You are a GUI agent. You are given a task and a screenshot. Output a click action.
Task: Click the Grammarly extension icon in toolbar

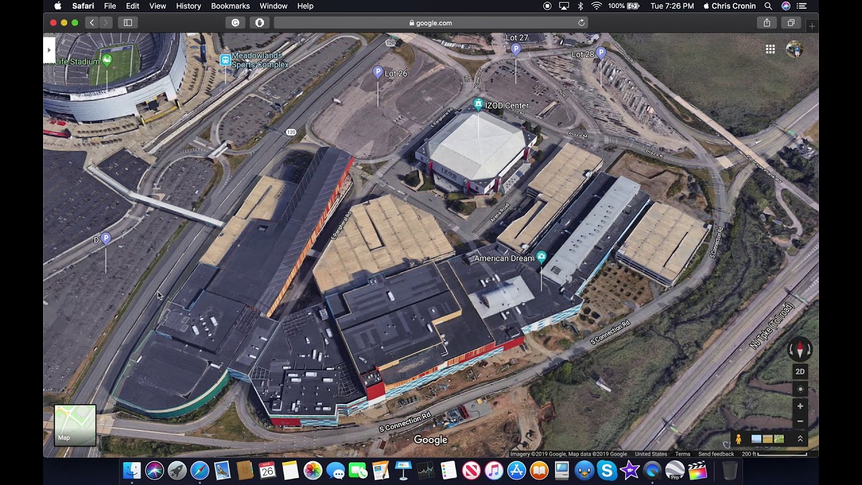tap(235, 23)
